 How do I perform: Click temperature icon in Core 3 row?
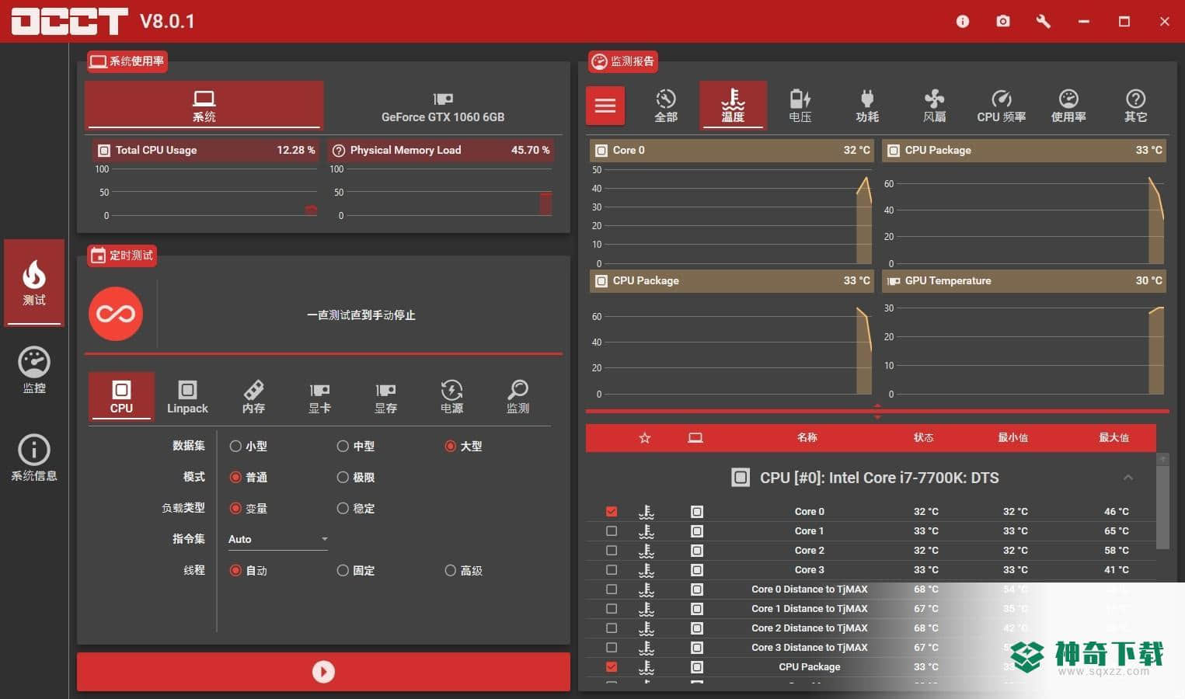[646, 569]
